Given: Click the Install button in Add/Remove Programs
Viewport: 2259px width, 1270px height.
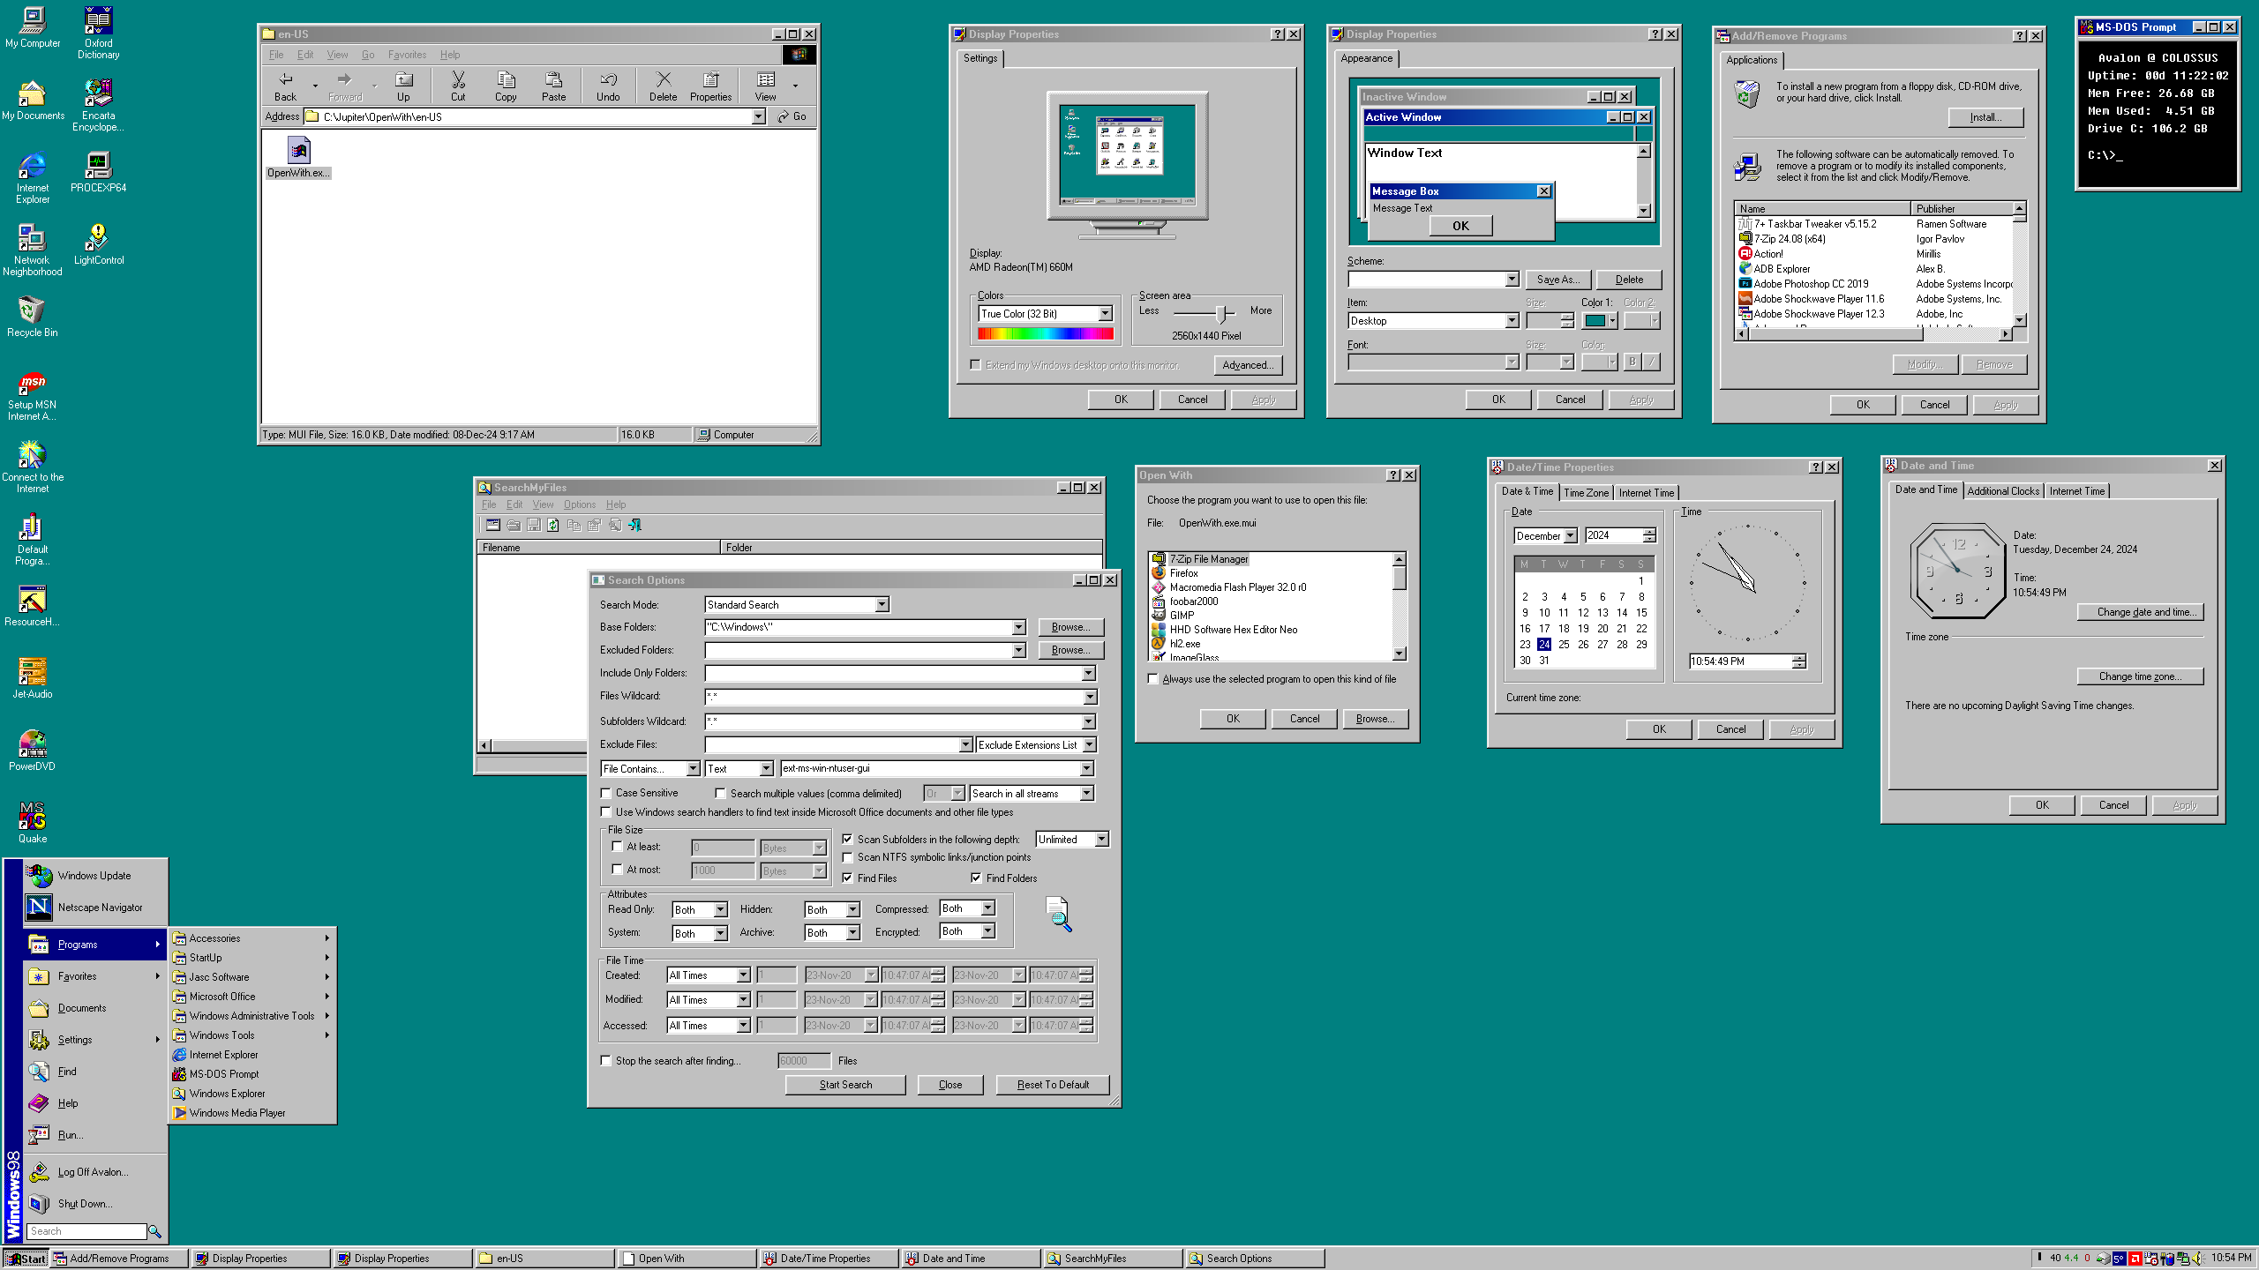Looking at the screenshot, I should [x=1985, y=117].
